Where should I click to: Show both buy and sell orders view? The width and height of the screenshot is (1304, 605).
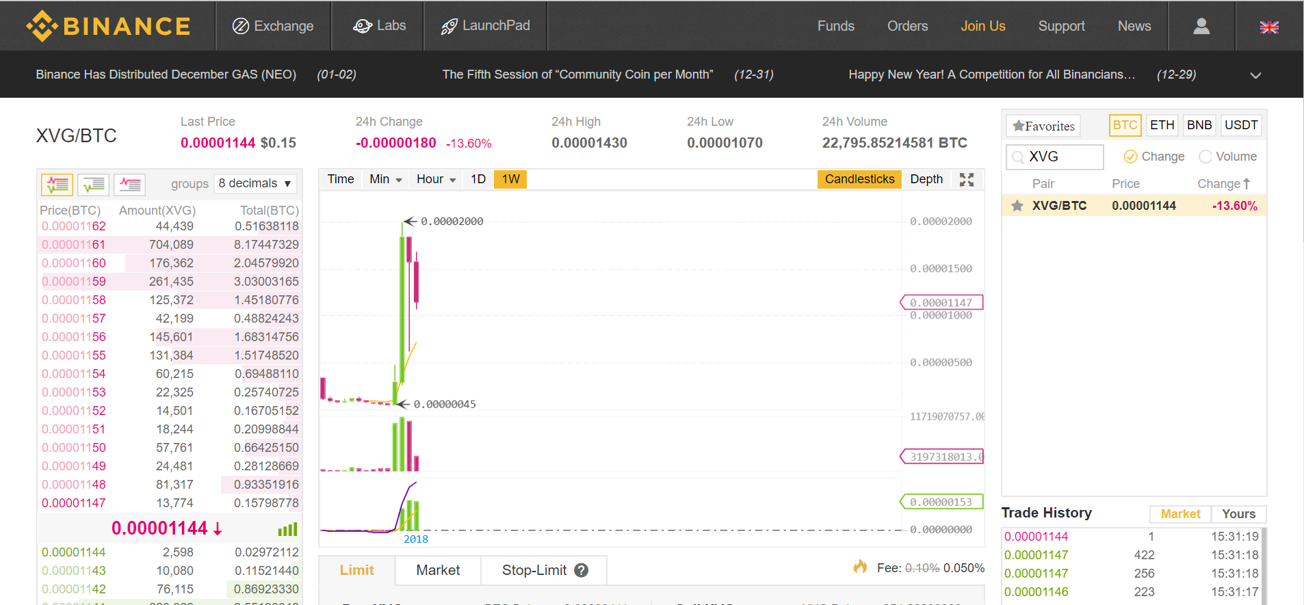[x=57, y=184]
